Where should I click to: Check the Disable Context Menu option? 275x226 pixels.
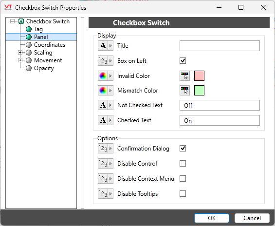(x=183, y=179)
